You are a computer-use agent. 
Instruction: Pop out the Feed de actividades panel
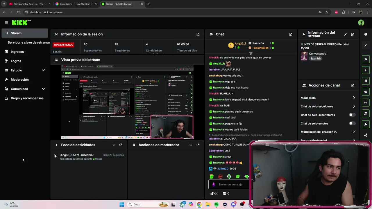point(121,145)
